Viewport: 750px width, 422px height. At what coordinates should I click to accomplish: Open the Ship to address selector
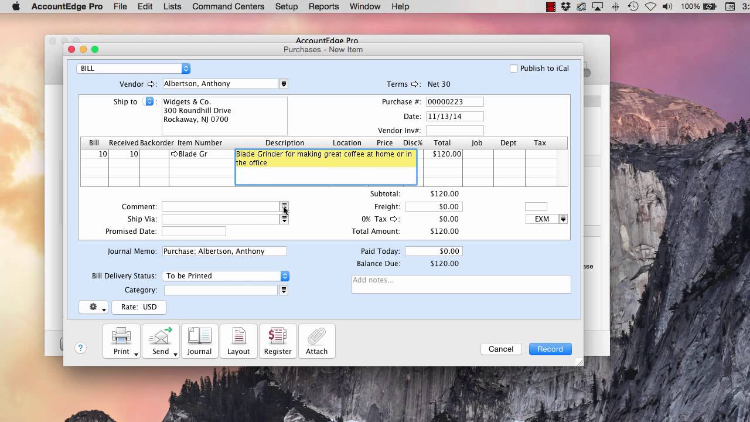[x=149, y=101]
